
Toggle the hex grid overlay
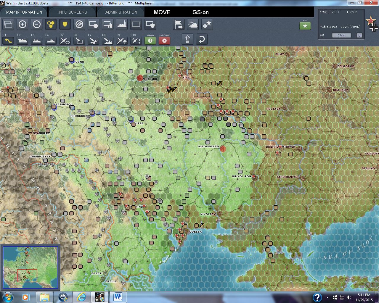pyautogui.click(x=51, y=24)
